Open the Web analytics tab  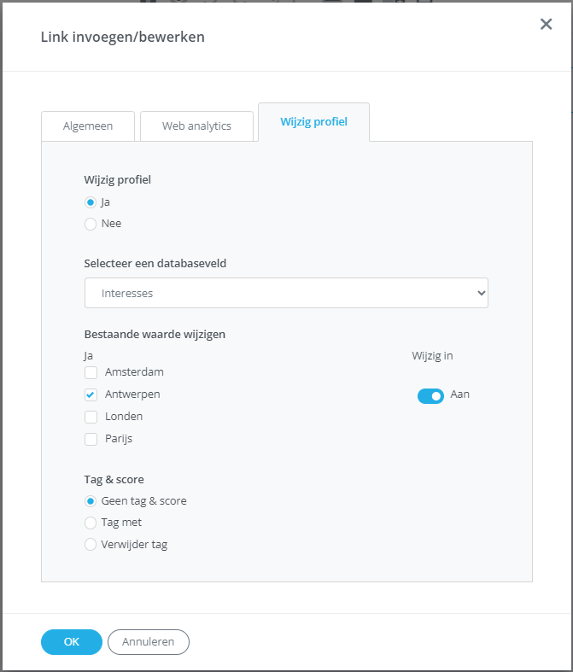tap(196, 126)
